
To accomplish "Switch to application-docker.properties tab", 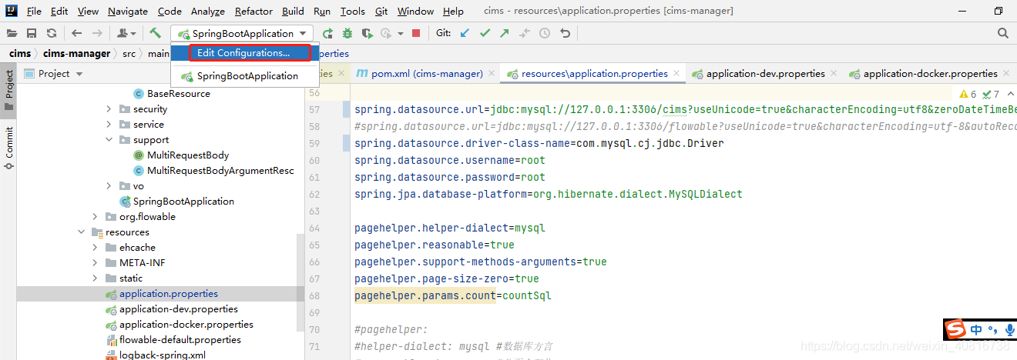I will point(930,74).
